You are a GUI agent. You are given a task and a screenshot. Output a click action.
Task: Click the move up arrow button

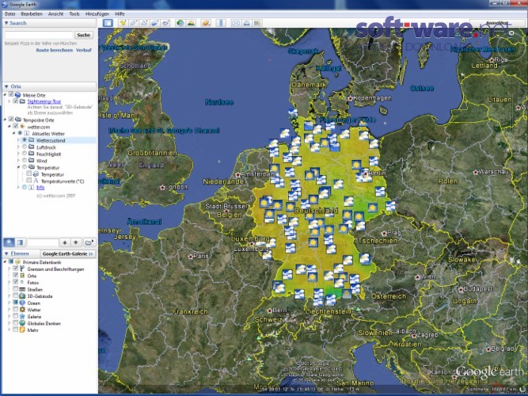[65, 242]
